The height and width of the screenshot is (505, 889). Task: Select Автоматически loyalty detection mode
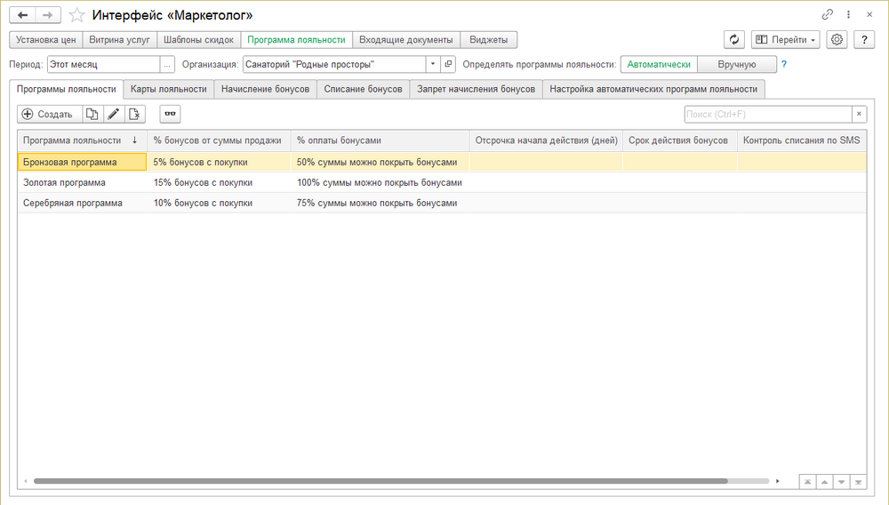(659, 64)
